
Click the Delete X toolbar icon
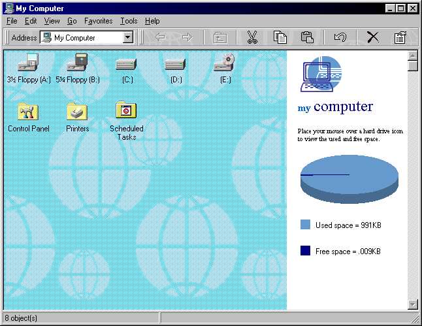(373, 37)
